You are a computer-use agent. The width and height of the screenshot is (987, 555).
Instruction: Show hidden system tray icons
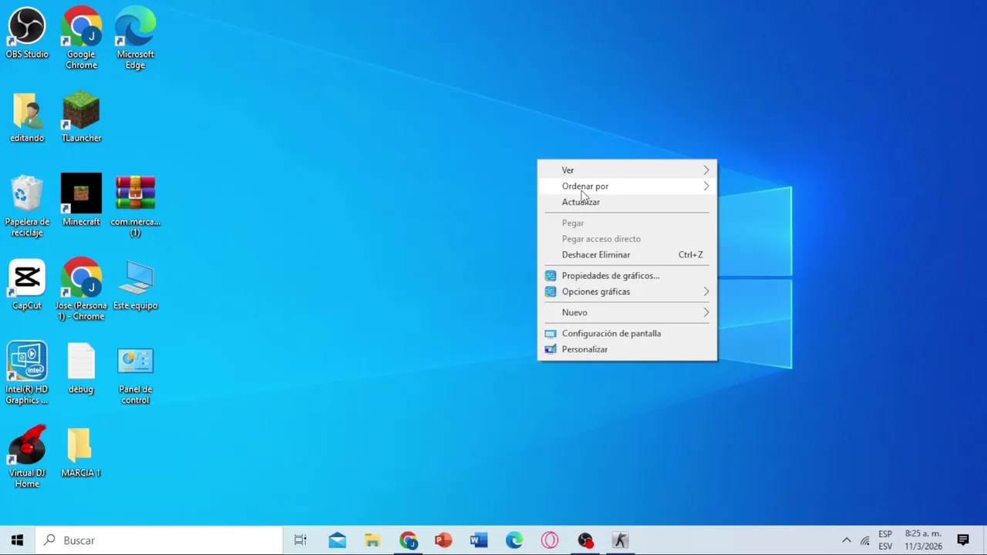(x=846, y=540)
